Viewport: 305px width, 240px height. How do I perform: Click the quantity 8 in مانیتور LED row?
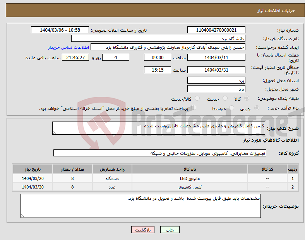72,178
